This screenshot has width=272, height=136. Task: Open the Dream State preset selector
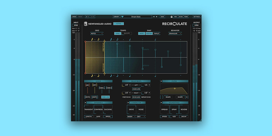pos(136,17)
